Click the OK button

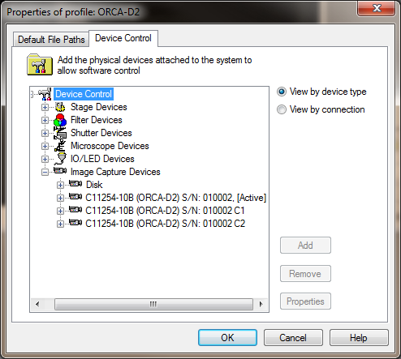click(x=227, y=337)
